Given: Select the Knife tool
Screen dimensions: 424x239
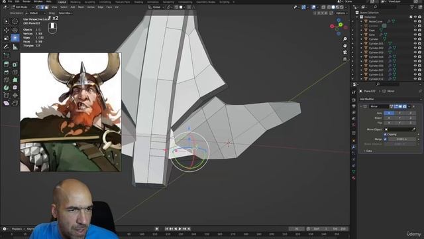Looking at the screenshot, I should (7, 80).
